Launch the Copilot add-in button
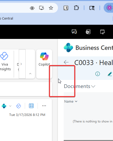Viewport: 113px width, 141px height. (44, 59)
